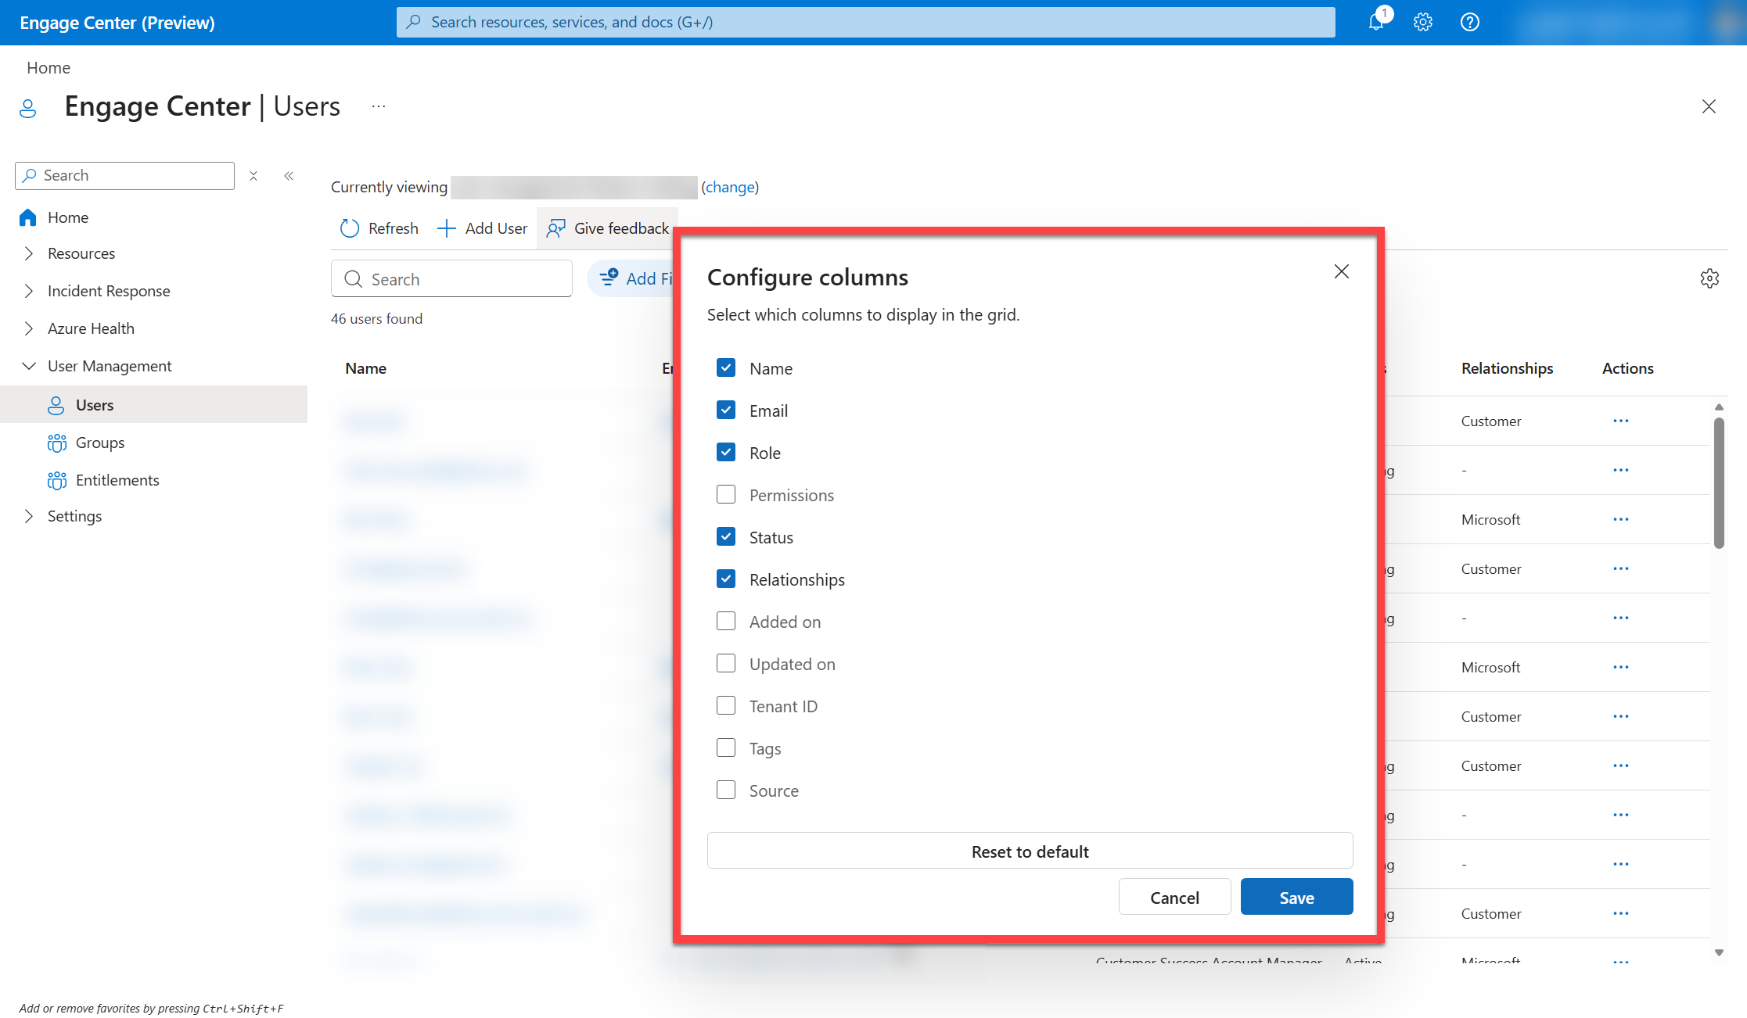Enable the Added on column checkbox
The height and width of the screenshot is (1018, 1747).
point(726,621)
